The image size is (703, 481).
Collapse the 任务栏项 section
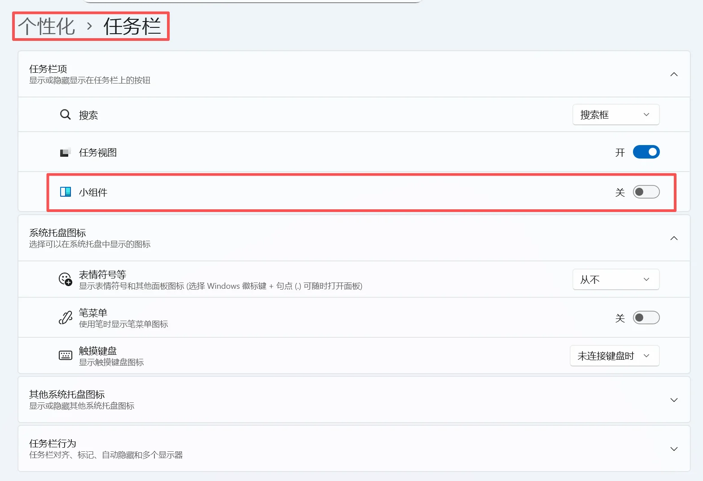pos(673,74)
